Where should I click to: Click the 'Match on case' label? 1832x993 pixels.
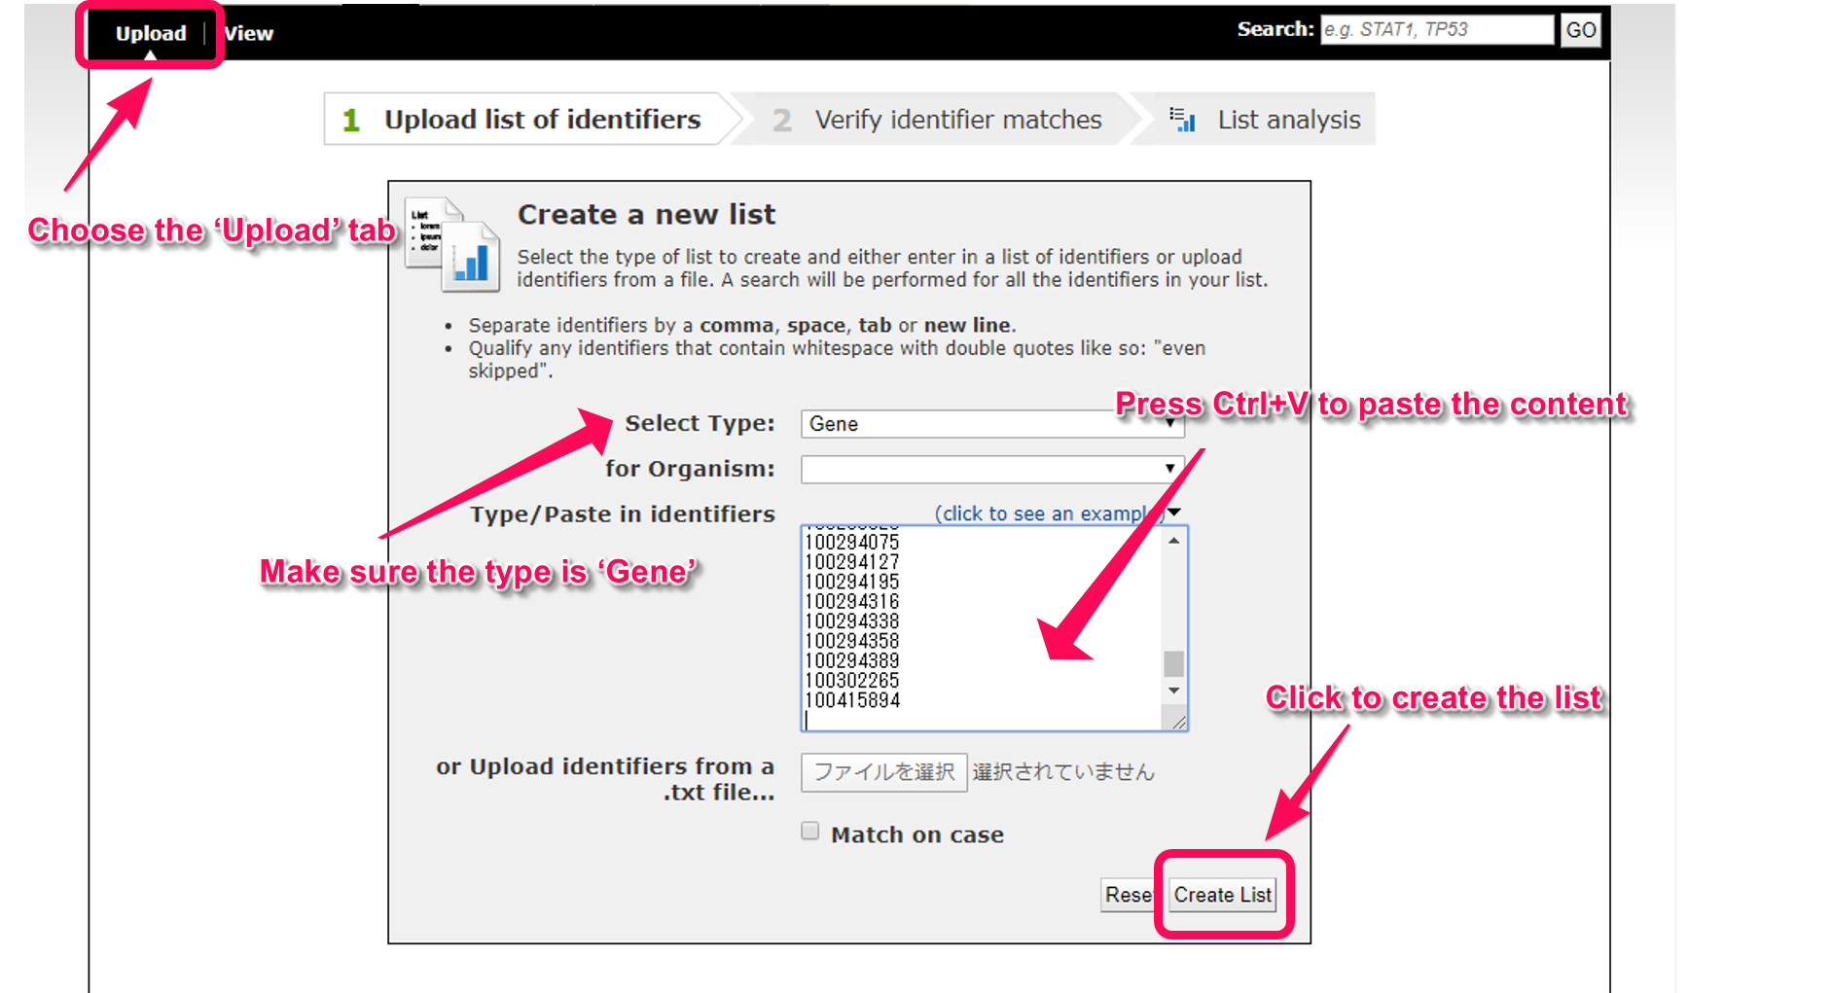coord(917,834)
